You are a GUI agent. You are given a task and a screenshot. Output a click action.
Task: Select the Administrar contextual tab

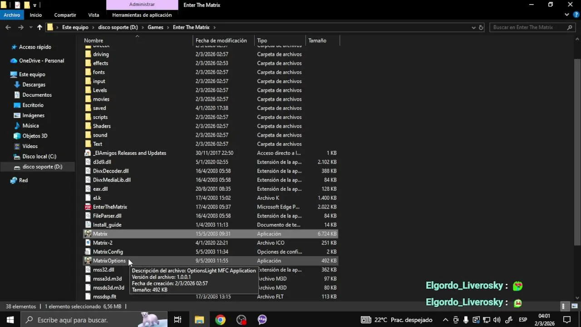click(x=142, y=5)
